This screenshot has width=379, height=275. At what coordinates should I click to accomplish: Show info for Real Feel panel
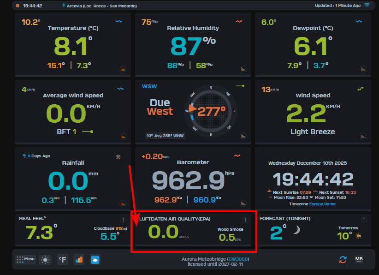click(x=123, y=220)
